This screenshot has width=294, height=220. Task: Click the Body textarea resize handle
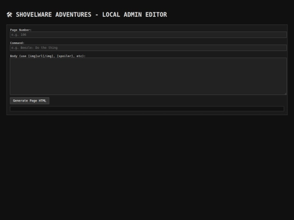pyautogui.click(x=285, y=93)
